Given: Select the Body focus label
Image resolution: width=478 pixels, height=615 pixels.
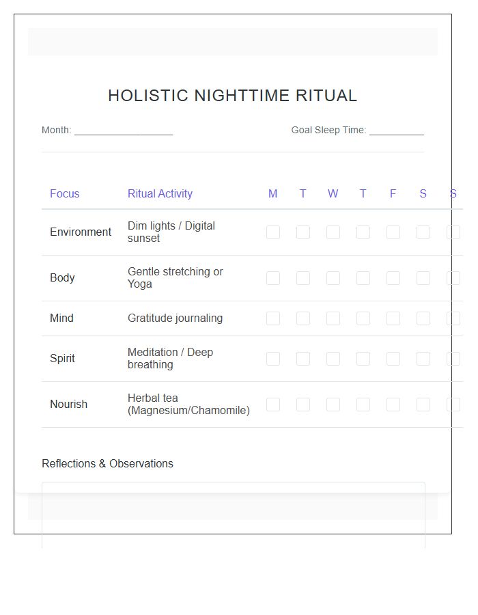Looking at the screenshot, I should [x=62, y=277].
